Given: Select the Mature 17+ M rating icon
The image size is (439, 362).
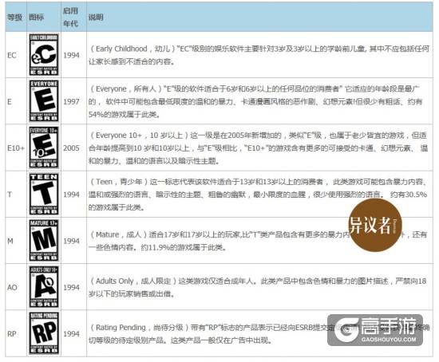Looking at the screenshot, I should (44, 240).
